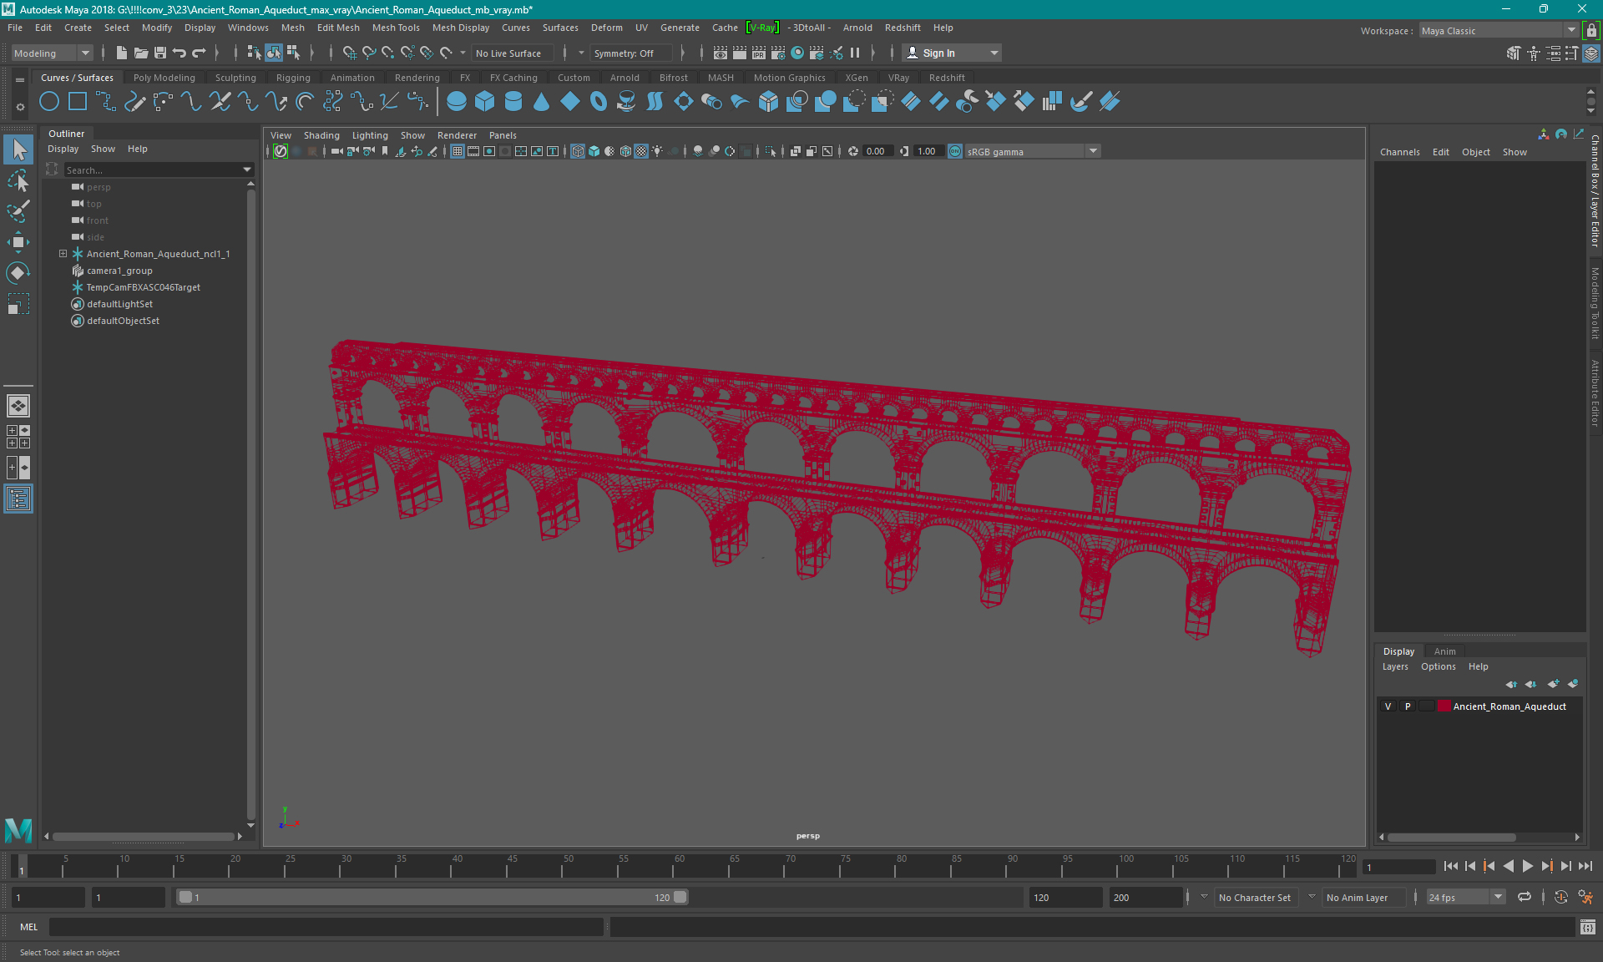The height and width of the screenshot is (962, 1603).
Task: Toggle playback P box for Ancient_Roman_Aqueduct layer
Action: 1408,706
